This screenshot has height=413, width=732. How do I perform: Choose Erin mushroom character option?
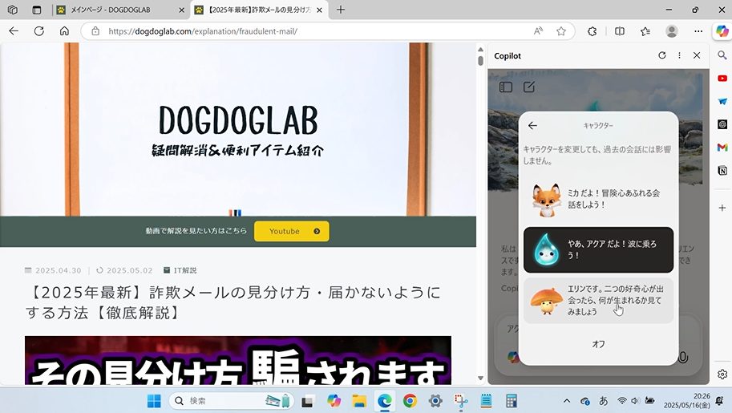598,300
